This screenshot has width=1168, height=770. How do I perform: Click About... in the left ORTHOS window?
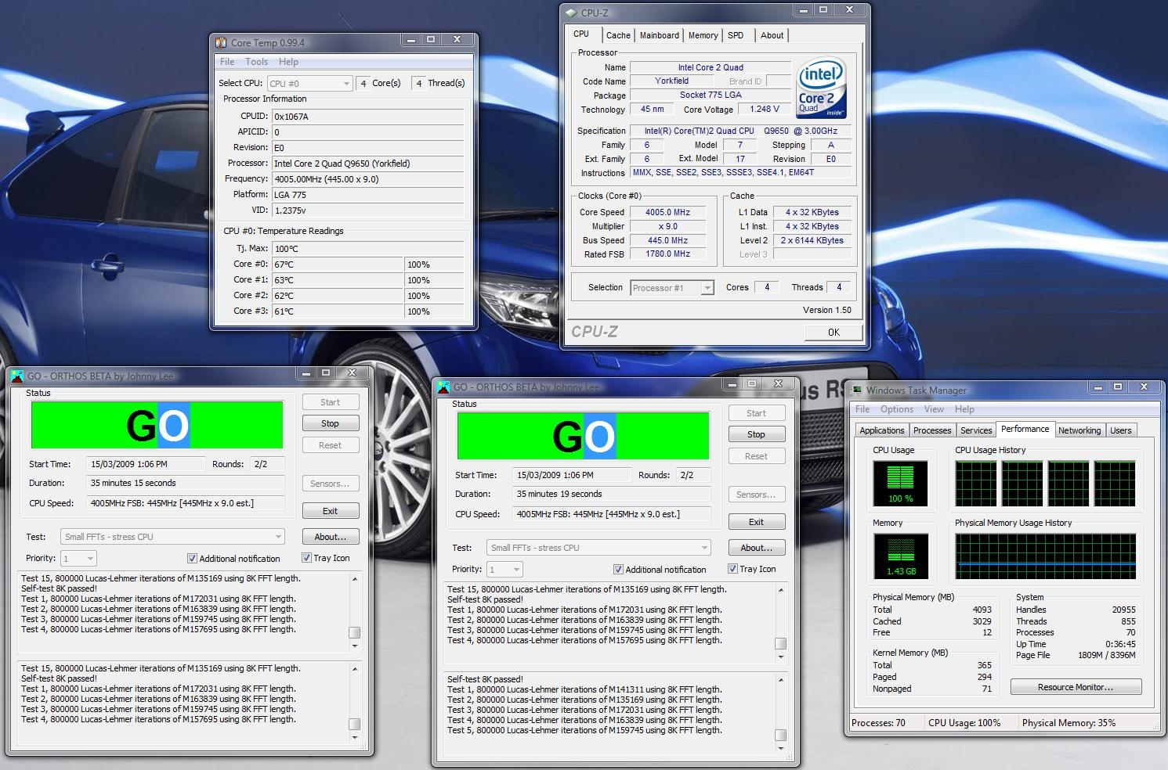(x=330, y=537)
